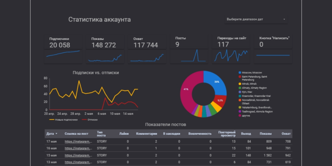Click the 41% pink donut chart segment
This screenshot has width=332, height=166.
[187, 93]
